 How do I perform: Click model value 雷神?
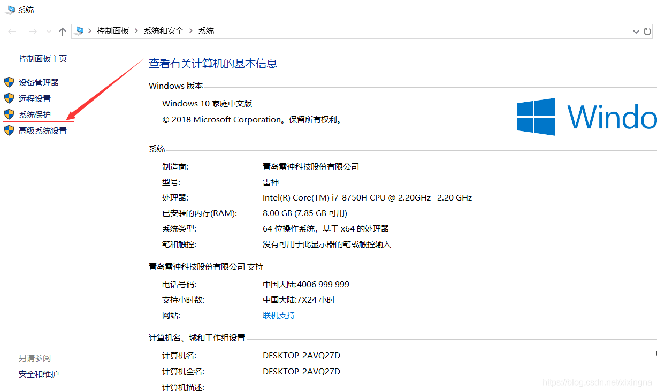click(271, 182)
